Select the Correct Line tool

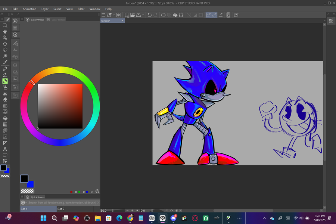5,161
